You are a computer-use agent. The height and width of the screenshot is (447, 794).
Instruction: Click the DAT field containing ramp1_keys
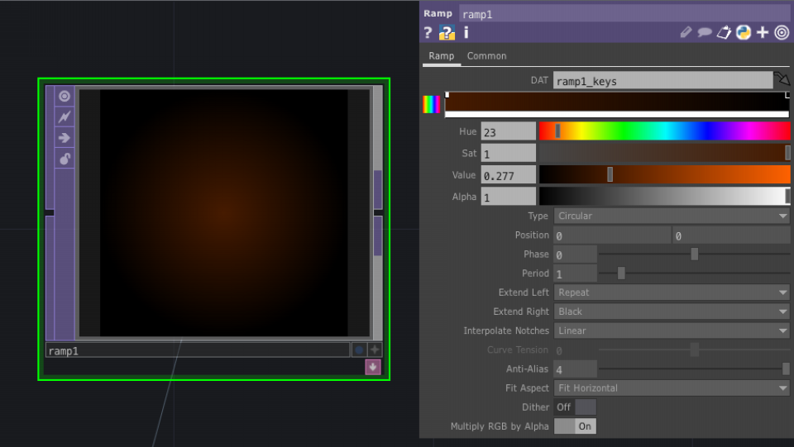tap(662, 81)
